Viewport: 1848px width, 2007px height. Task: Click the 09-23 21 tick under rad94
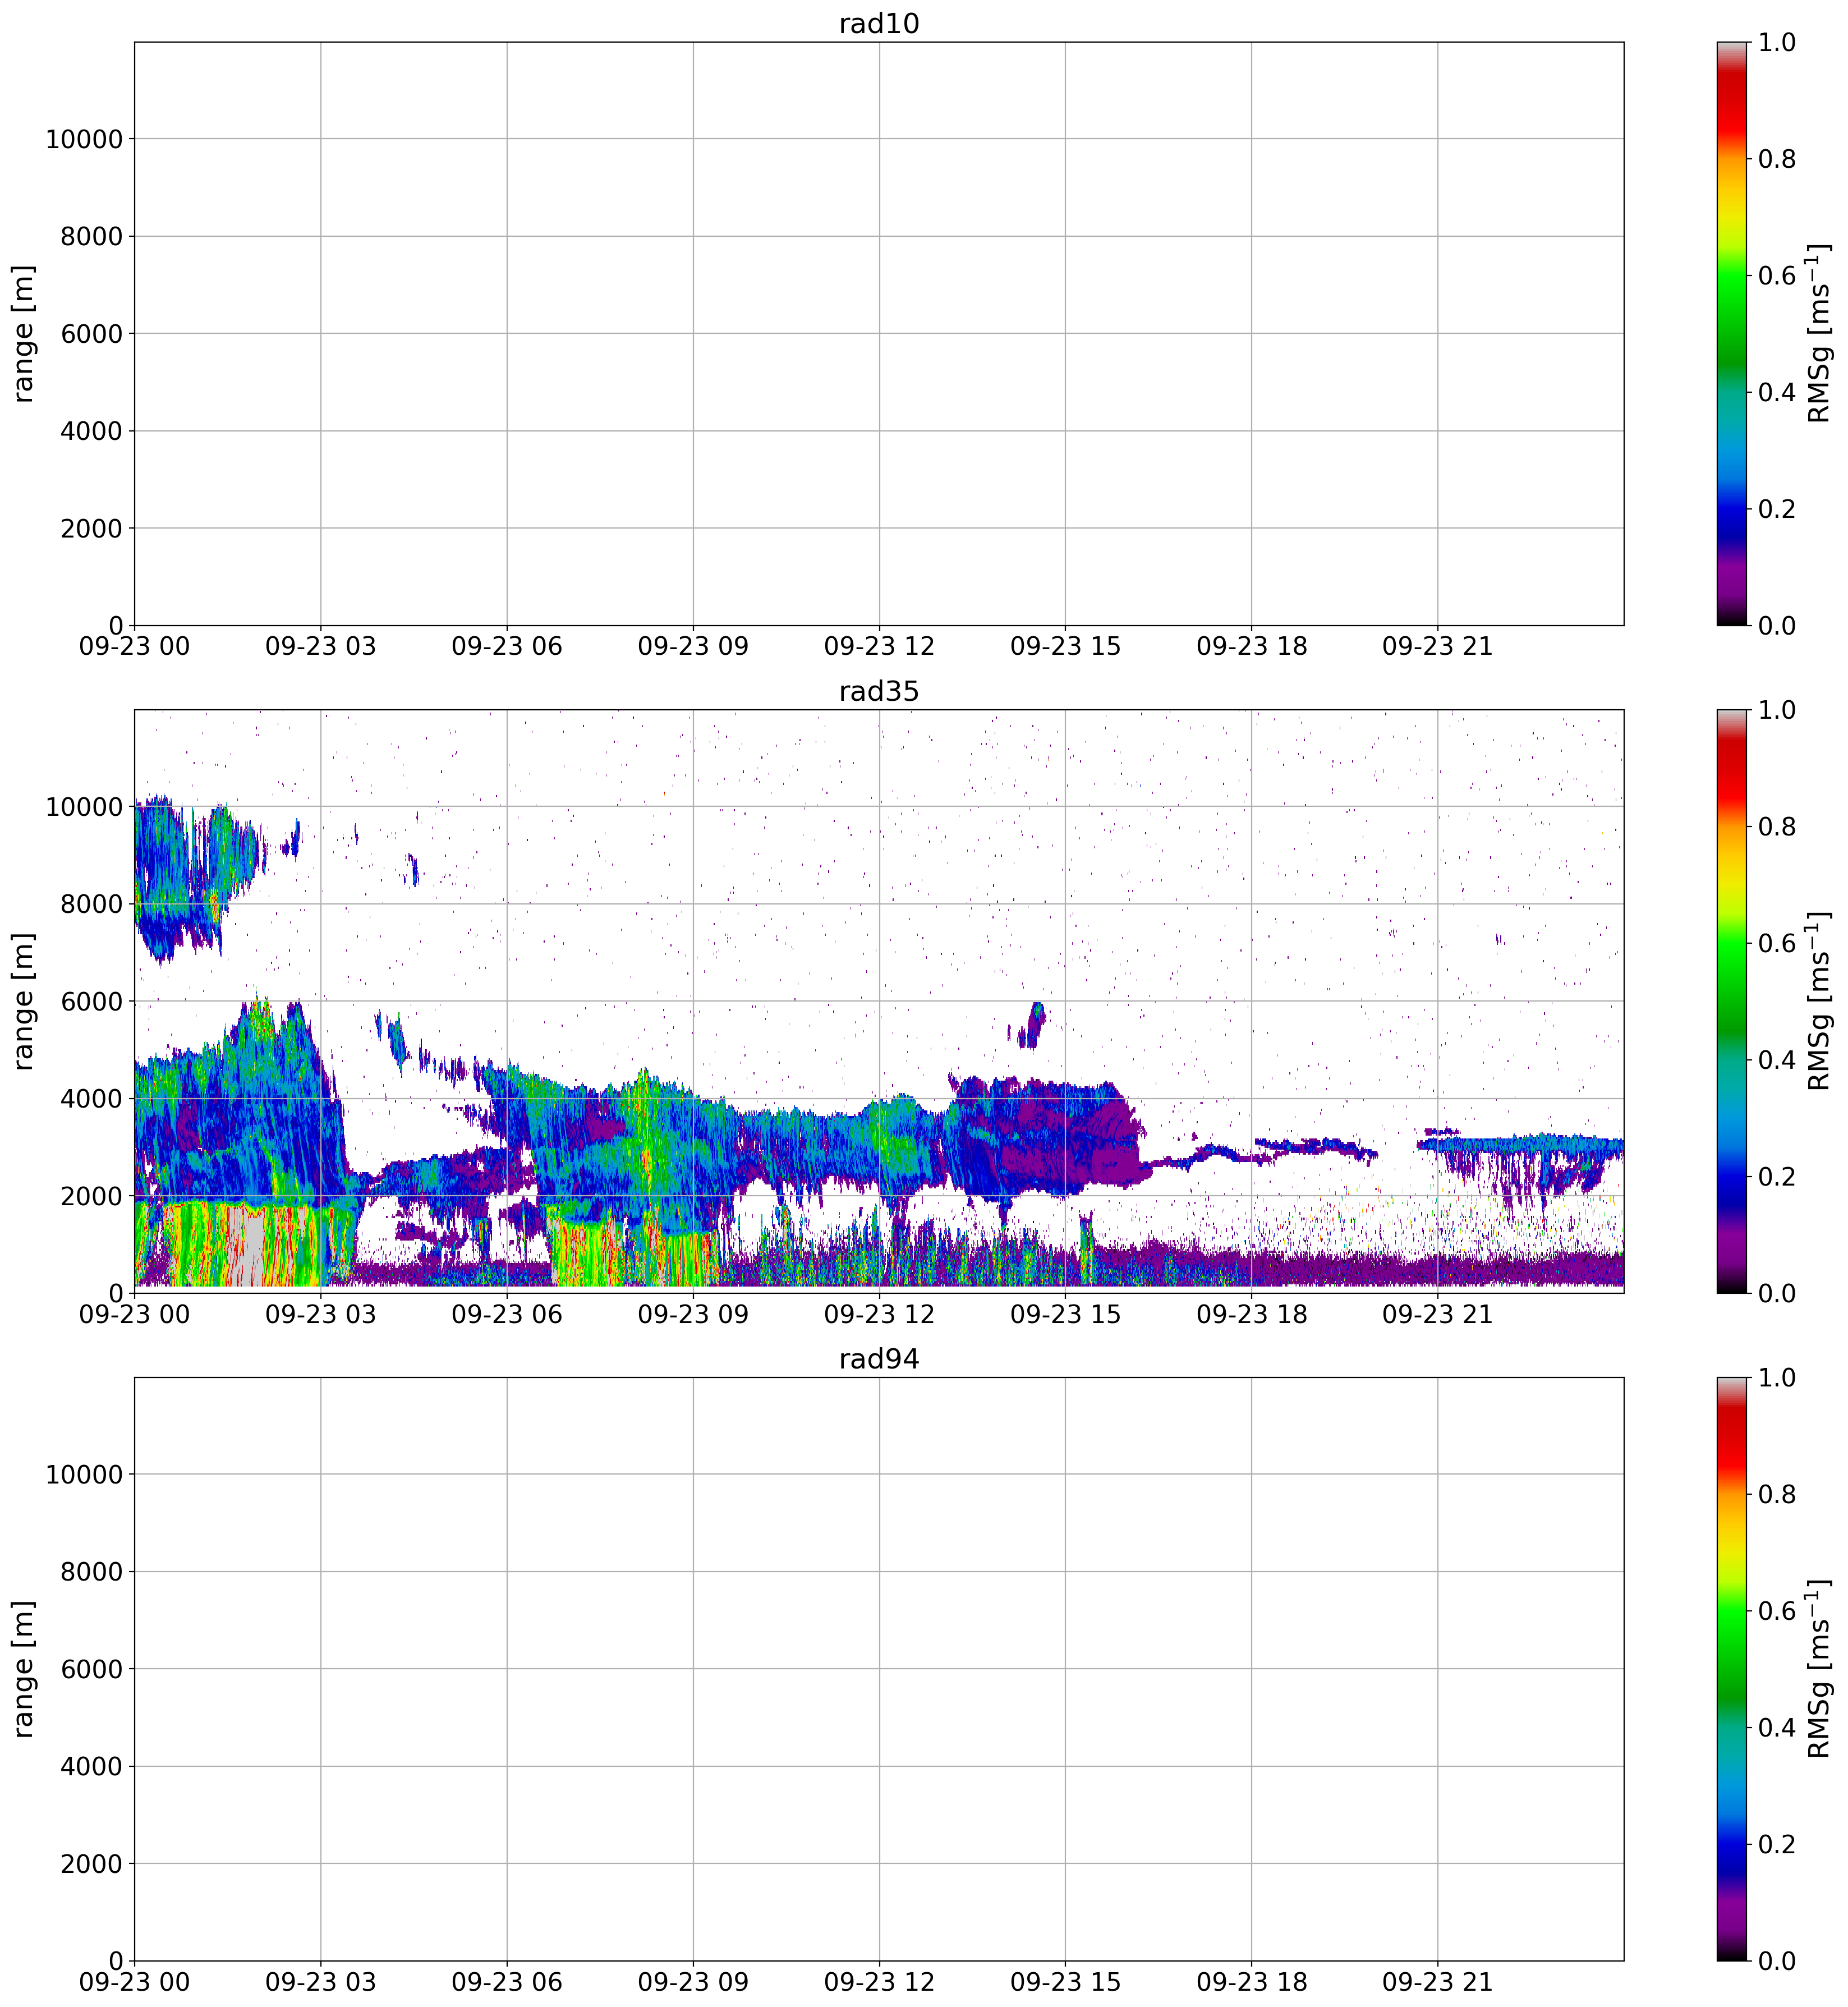1437,1982
